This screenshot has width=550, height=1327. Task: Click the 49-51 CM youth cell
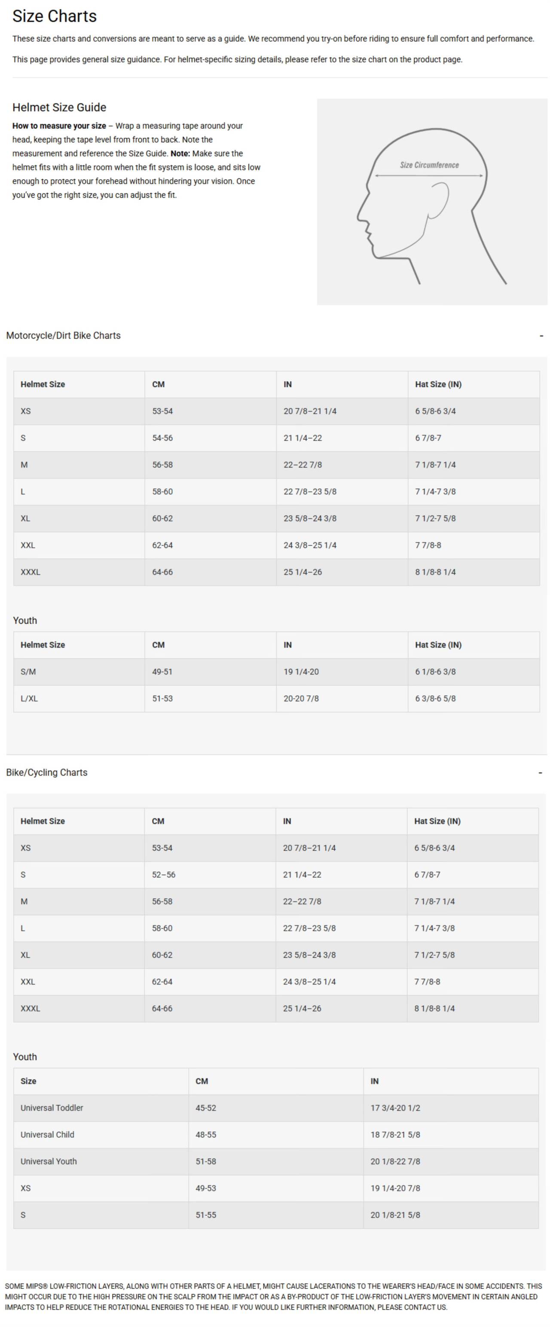pyautogui.click(x=162, y=672)
